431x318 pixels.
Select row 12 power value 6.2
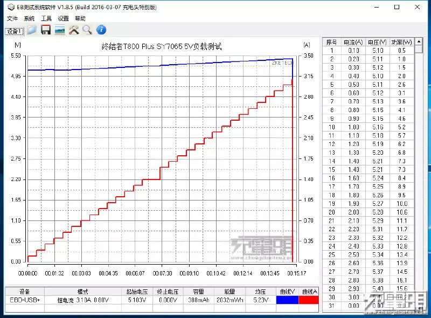coord(402,144)
